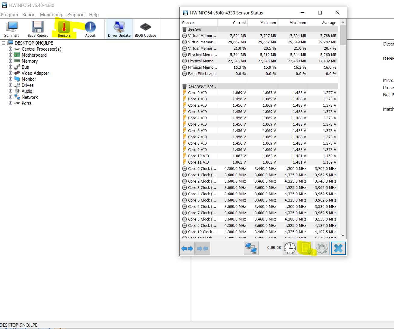Screen dimensions: 394x329
Task: Reset the sensor clock timer icon
Action: pyautogui.click(x=290, y=249)
